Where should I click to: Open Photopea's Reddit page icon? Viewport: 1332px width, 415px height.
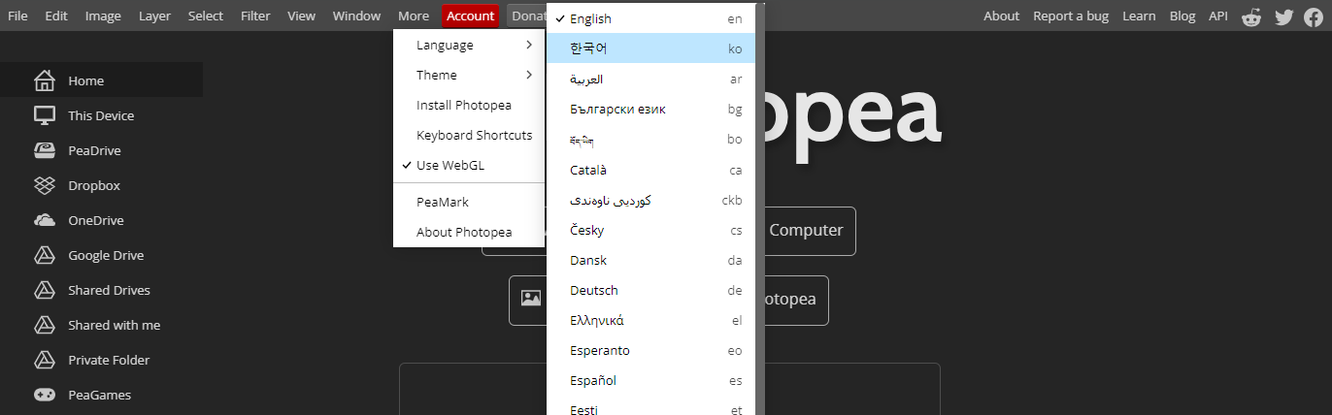point(1251,16)
